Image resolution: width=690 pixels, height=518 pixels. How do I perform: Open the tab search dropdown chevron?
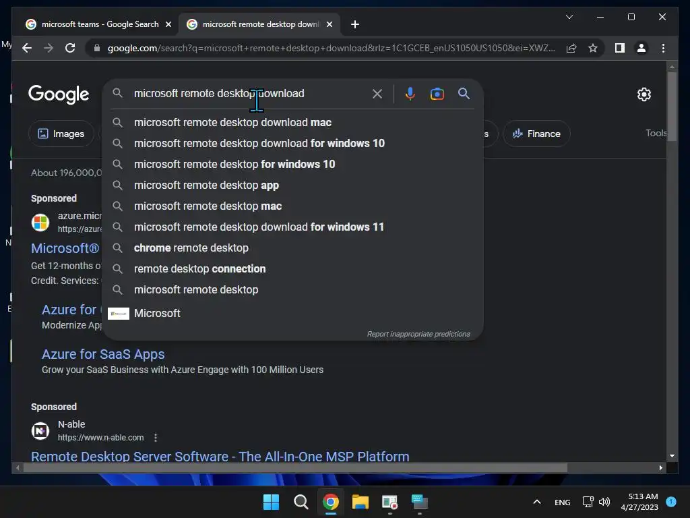click(x=569, y=17)
